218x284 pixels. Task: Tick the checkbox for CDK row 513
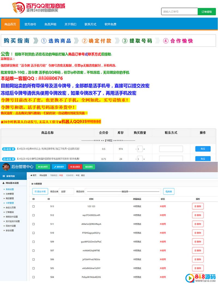(34, 206)
